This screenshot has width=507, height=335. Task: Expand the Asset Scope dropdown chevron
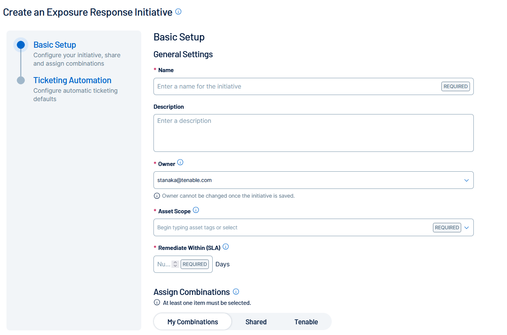(x=467, y=228)
